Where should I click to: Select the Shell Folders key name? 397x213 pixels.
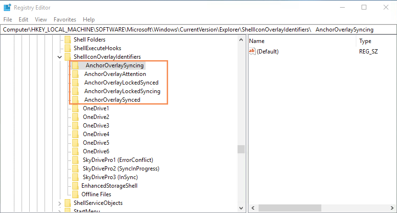[90, 40]
